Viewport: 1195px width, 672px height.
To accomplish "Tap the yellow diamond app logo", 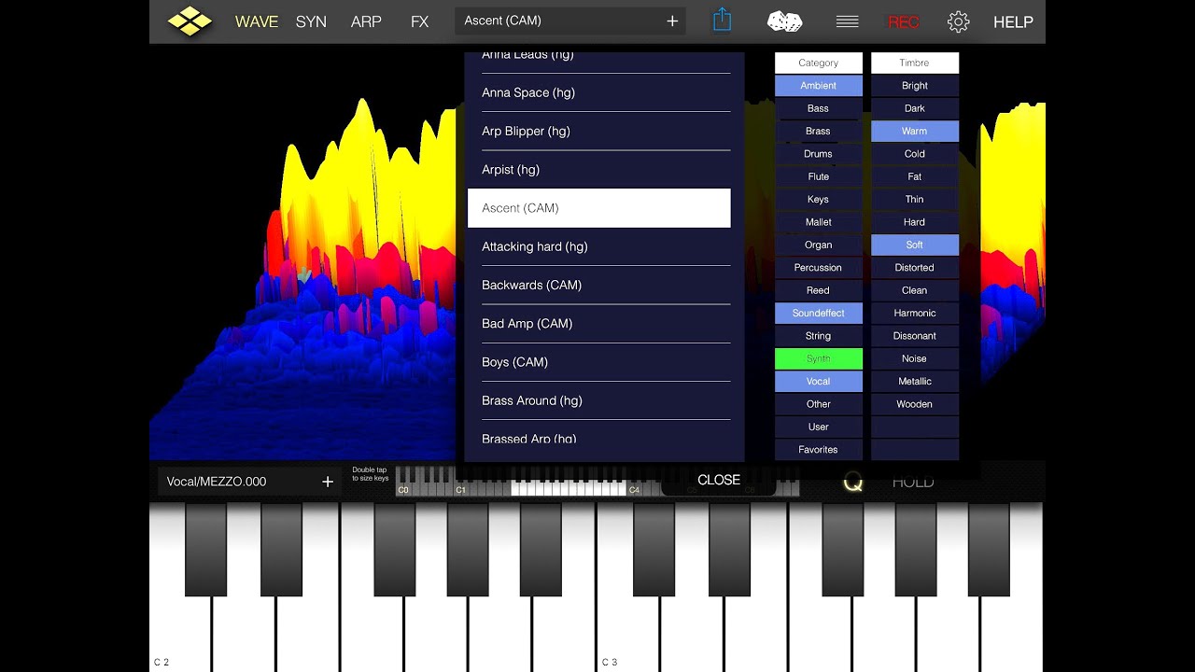I will click(x=190, y=21).
